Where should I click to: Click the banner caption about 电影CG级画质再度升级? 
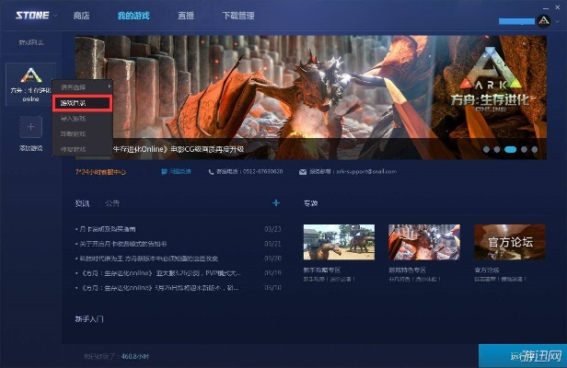[x=179, y=149]
